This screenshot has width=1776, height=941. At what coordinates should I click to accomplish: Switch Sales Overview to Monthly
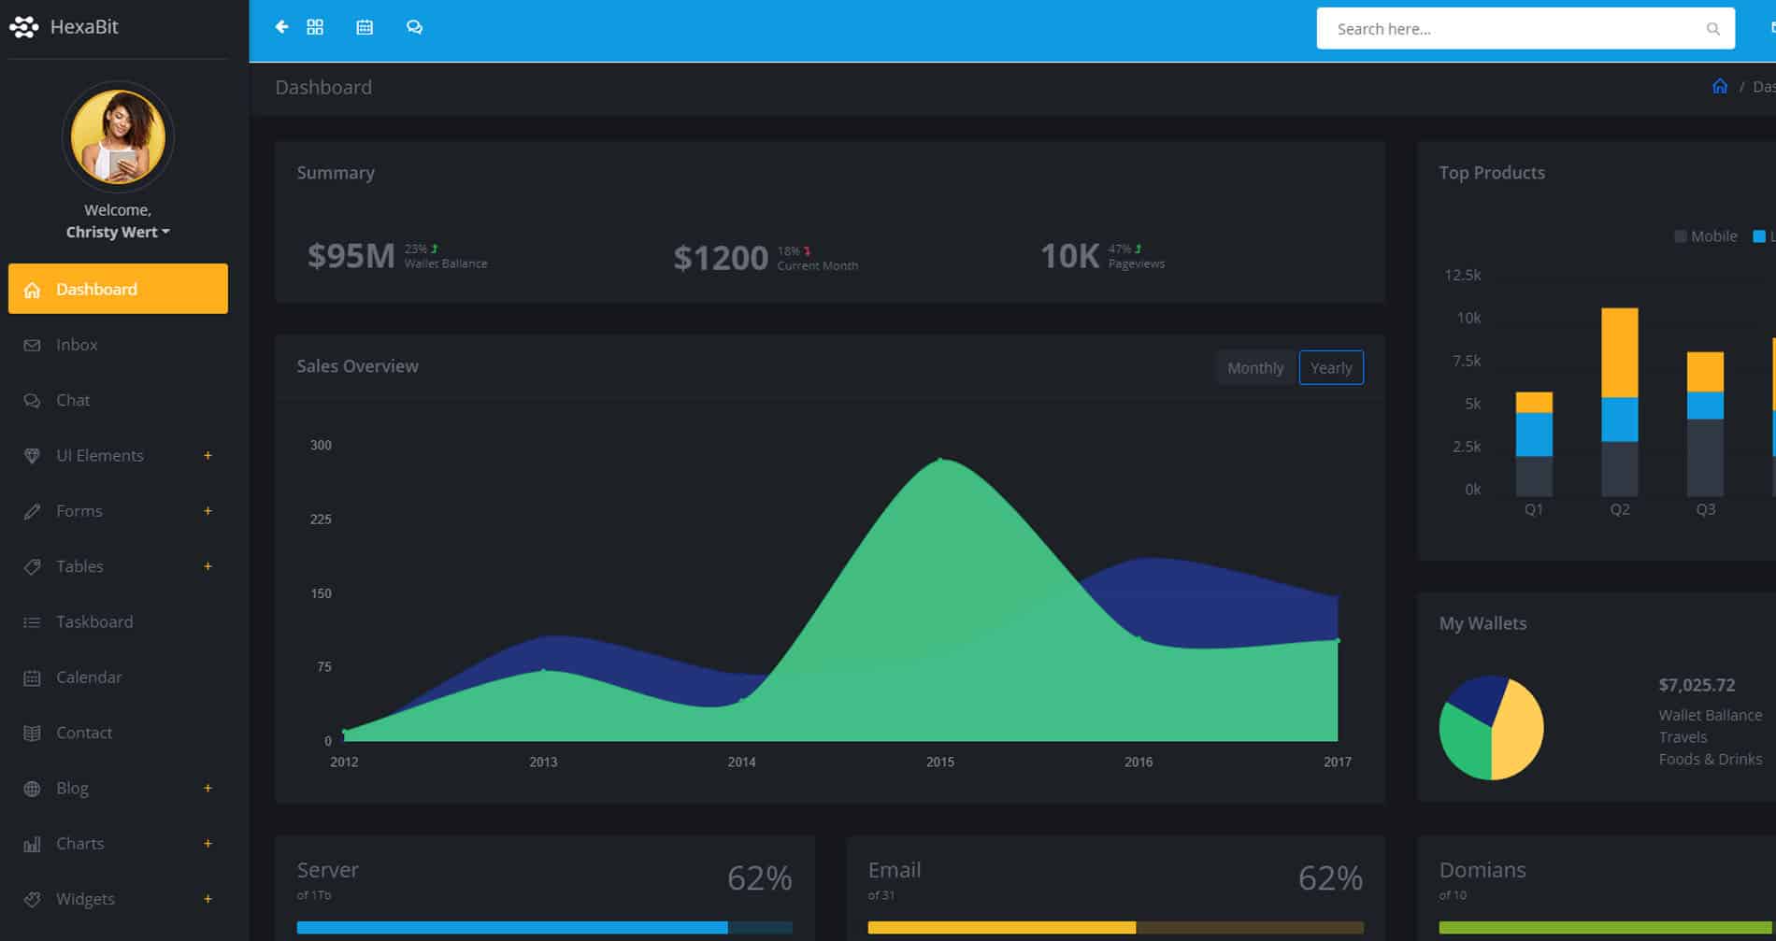click(1255, 367)
